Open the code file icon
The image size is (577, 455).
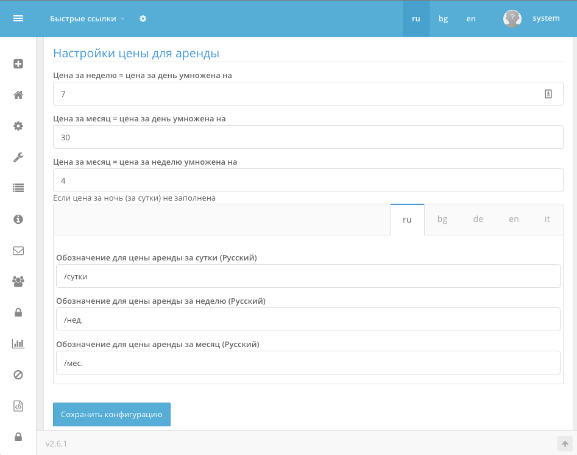pos(18,406)
